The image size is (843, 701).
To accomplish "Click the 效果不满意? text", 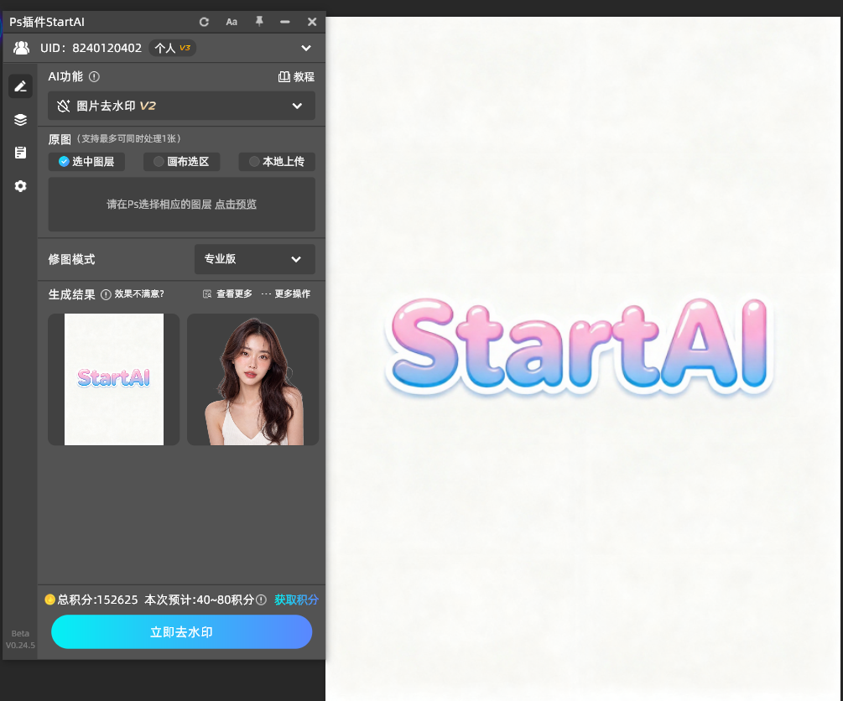I will coord(139,294).
